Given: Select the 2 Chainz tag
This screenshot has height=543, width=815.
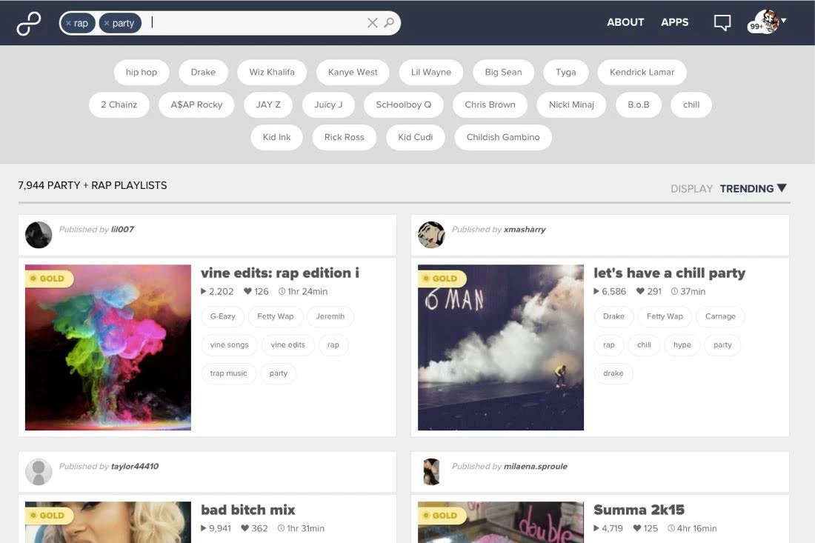Looking at the screenshot, I should click(119, 105).
